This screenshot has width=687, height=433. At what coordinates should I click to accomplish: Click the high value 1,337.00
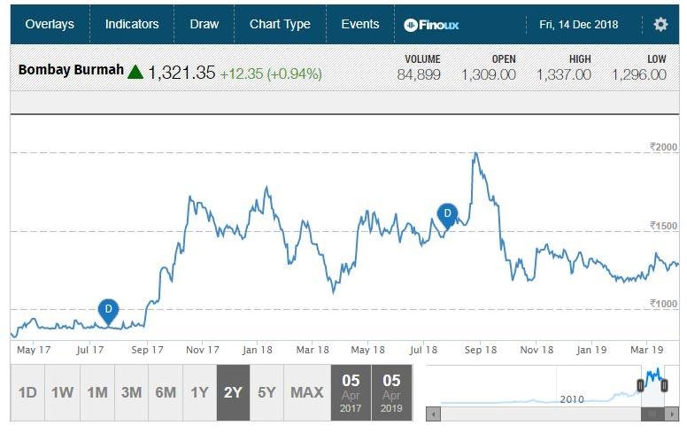pyautogui.click(x=564, y=74)
